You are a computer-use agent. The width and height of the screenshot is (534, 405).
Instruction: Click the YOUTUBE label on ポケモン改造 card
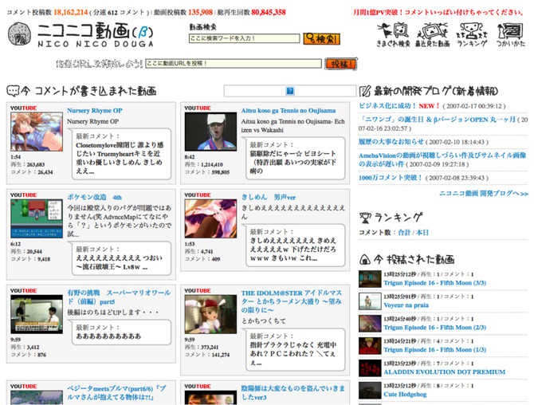23,195
